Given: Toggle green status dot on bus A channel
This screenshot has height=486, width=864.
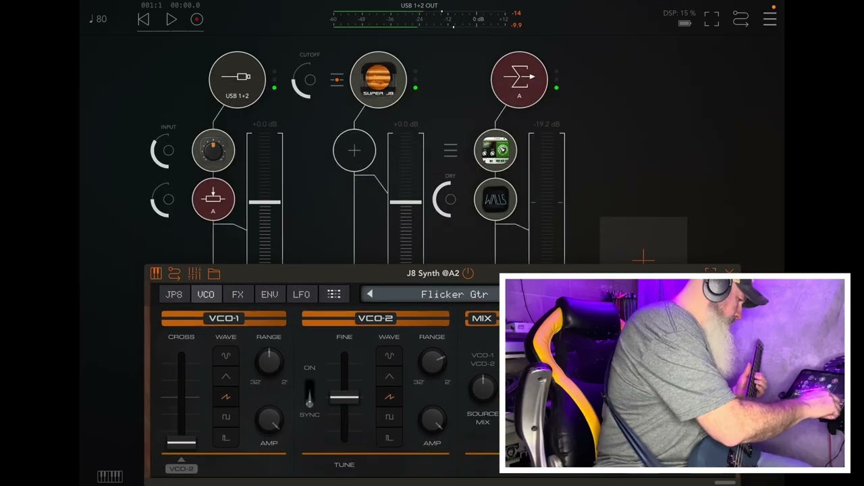Looking at the screenshot, I should [556, 88].
